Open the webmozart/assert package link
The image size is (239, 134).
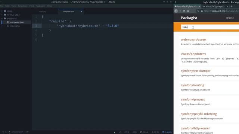193,39
